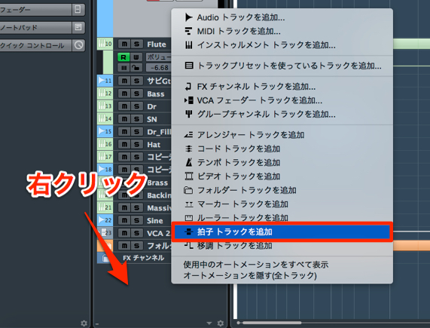The height and width of the screenshot is (328, 430).
Task: Solo the フォルダー track at bottom
Action: click(x=136, y=246)
